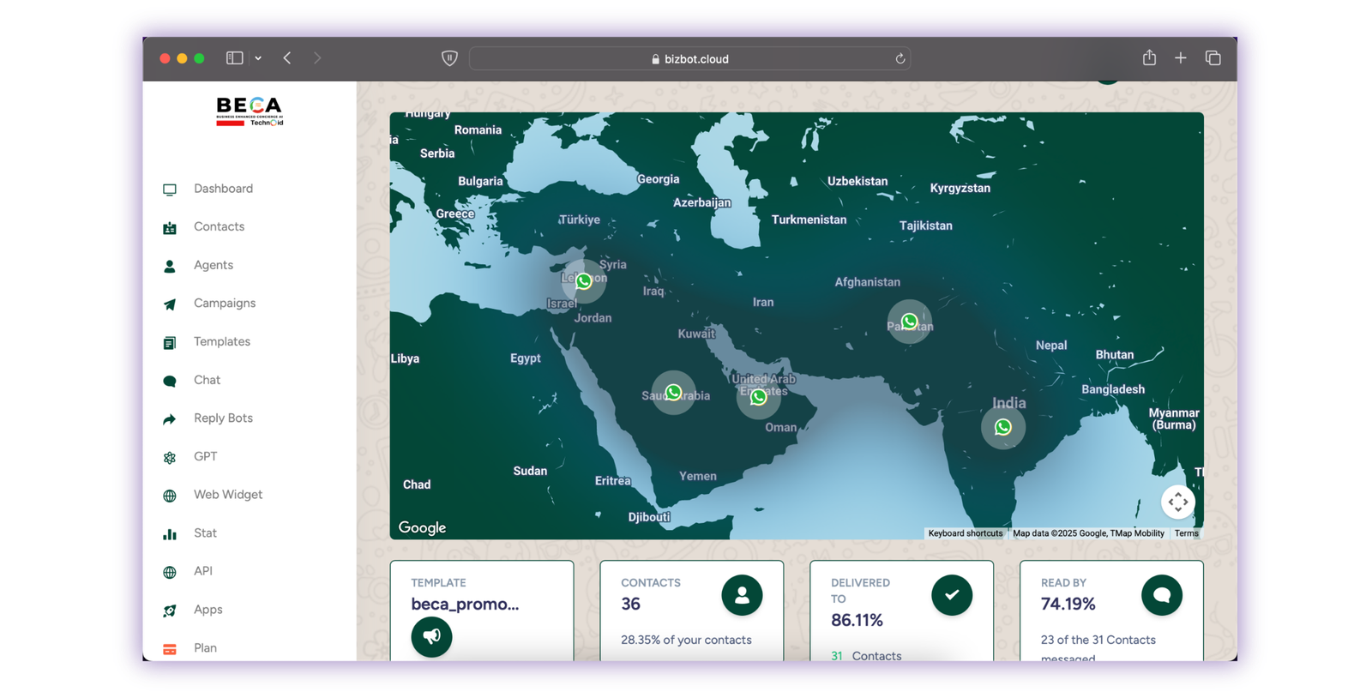Image resolution: width=1372 pixels, height=698 pixels.
Task: Click the bizbot.cloud address bar
Action: (x=689, y=59)
